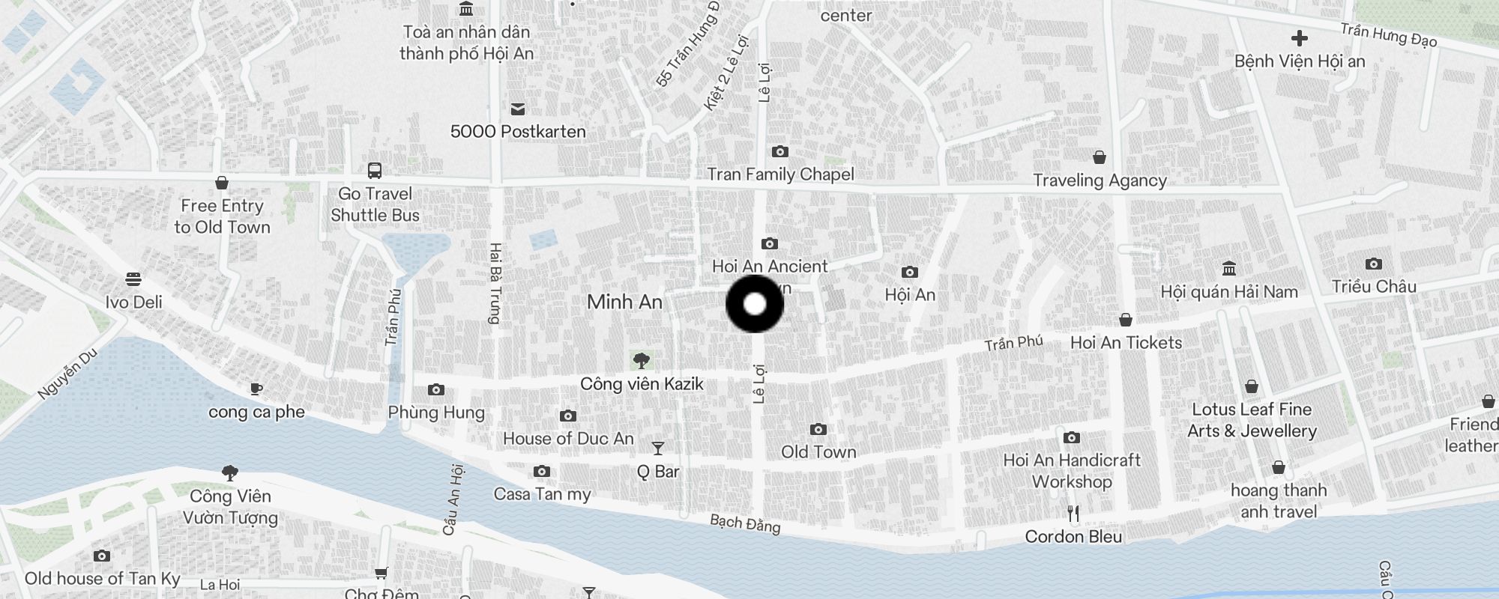The image size is (1499, 599).
Task: Click the cong ca phe coffee cup icon
Action: pyautogui.click(x=256, y=389)
